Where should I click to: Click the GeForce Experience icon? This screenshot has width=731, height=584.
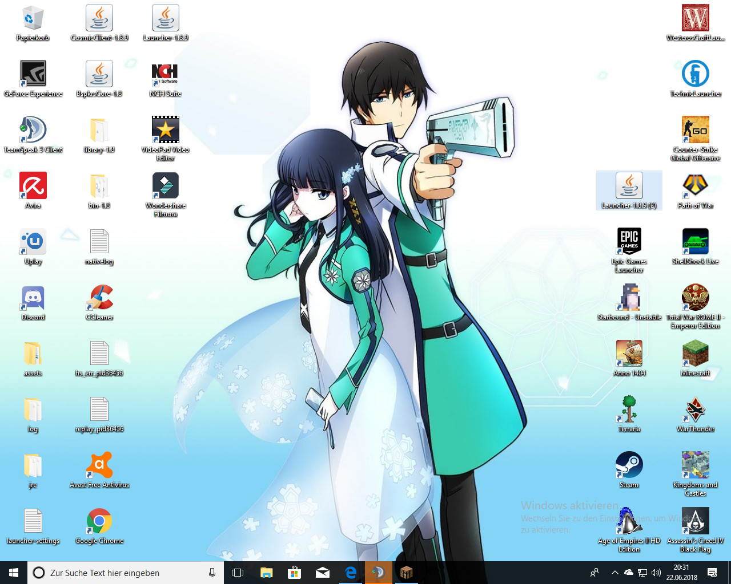[x=33, y=74]
